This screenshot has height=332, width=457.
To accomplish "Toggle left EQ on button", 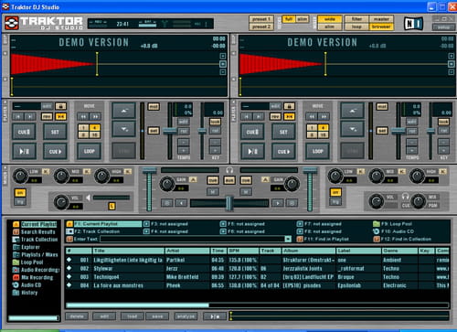I will coord(20,193).
